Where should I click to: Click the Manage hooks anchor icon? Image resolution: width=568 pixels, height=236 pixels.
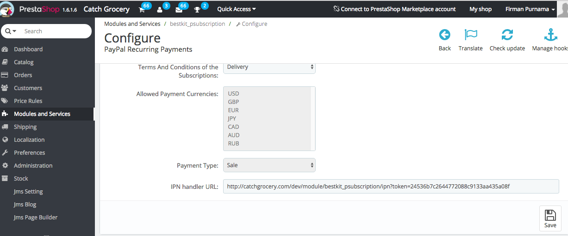tap(550, 35)
